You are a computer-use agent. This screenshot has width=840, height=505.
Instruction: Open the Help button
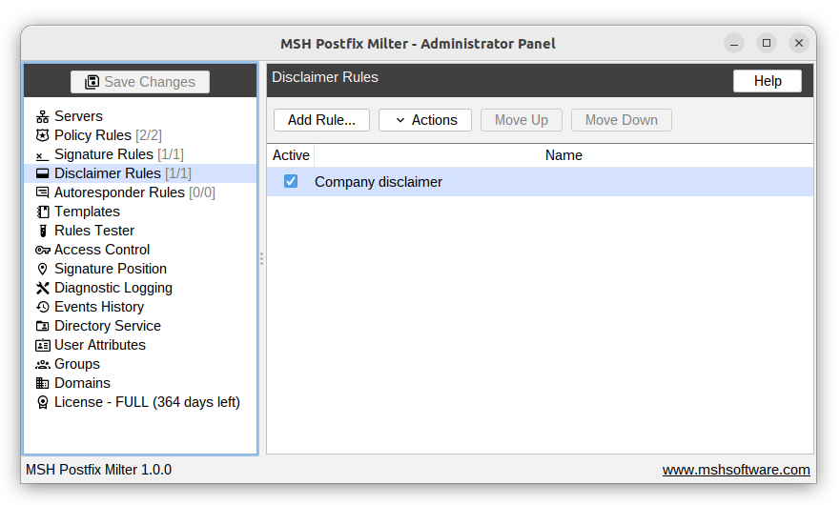[768, 81]
